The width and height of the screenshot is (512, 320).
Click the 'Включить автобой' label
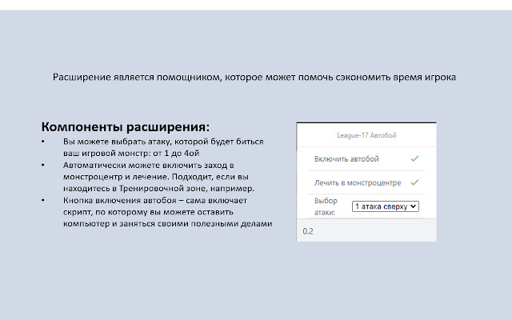click(346, 159)
